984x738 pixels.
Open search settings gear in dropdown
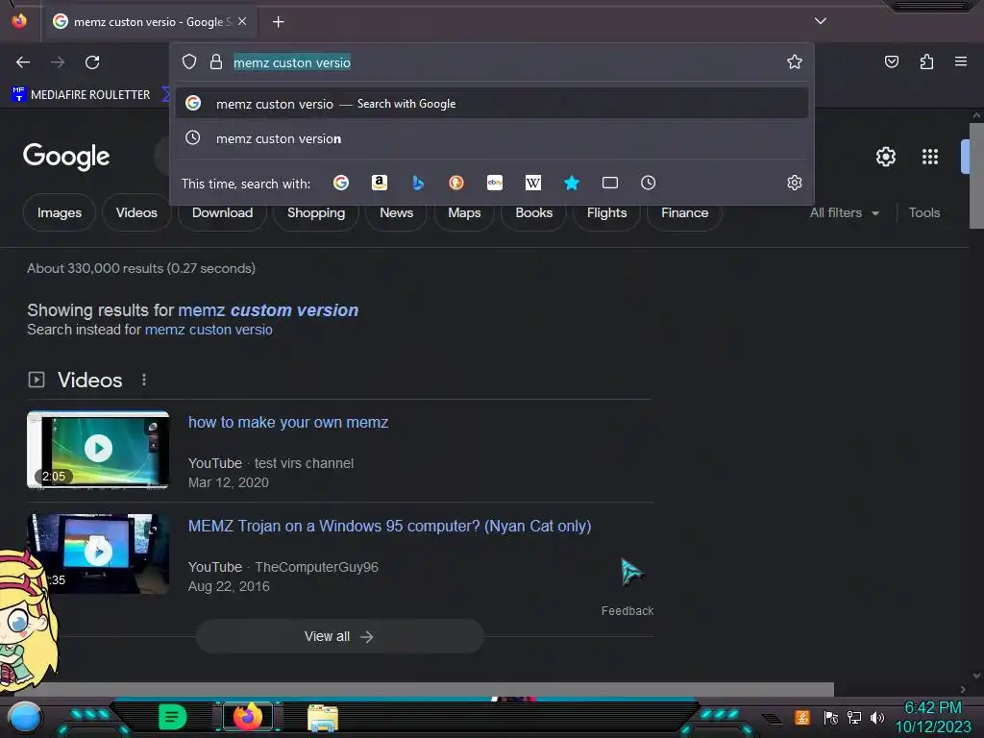coord(795,183)
